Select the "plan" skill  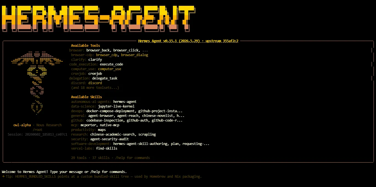[175, 144]
